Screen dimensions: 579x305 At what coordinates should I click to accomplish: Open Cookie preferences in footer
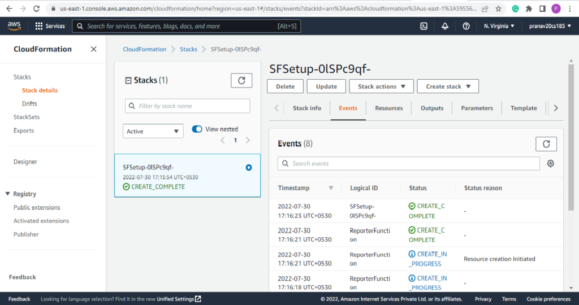pyautogui.click(x=548, y=299)
